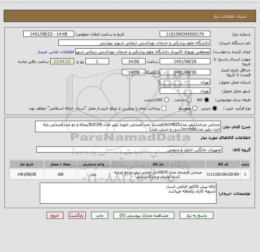This screenshot has width=260, height=252.
Task: Click the بازگشت back button
Action: [77, 215]
